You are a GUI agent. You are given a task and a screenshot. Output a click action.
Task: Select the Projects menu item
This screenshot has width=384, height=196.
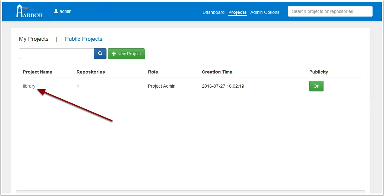238,12
